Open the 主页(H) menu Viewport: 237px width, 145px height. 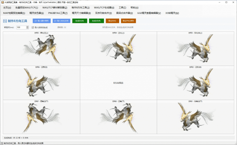[7, 7]
